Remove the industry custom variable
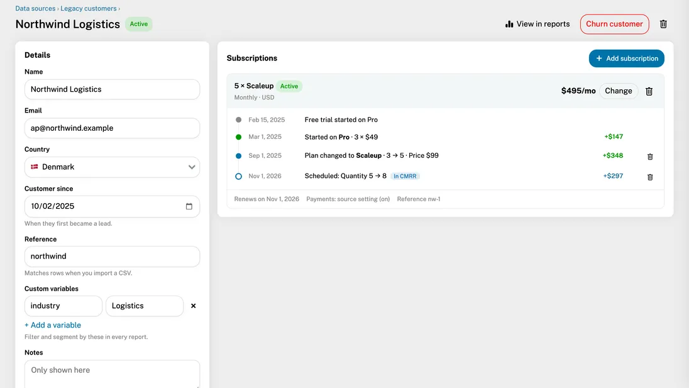Screen dimensions: 689x388 coord(193,306)
